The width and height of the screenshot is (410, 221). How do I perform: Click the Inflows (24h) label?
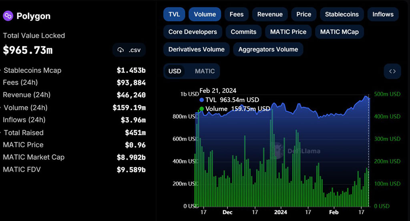tap(24, 120)
